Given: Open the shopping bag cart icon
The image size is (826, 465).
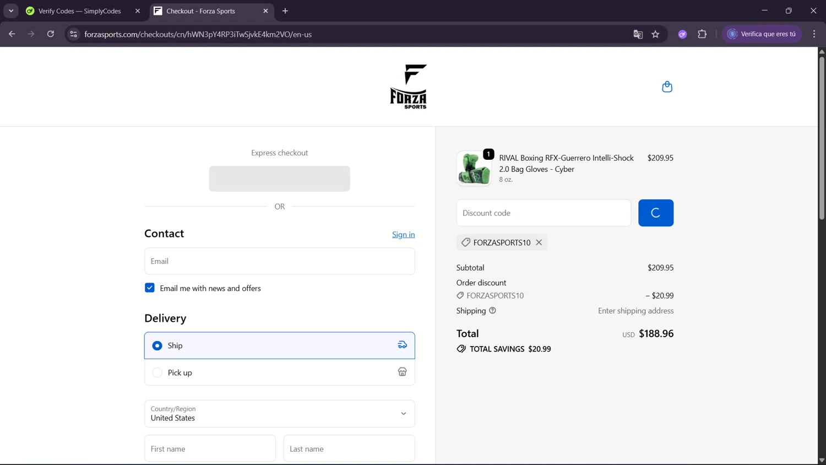Looking at the screenshot, I should [x=667, y=86].
